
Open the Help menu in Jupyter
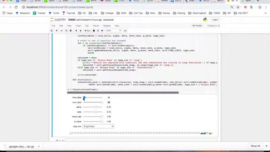pos(117,26)
